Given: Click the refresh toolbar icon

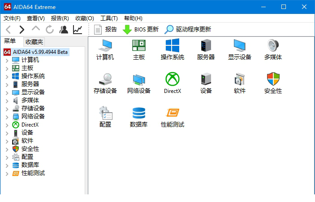Looking at the screenshot, I should point(50,30).
